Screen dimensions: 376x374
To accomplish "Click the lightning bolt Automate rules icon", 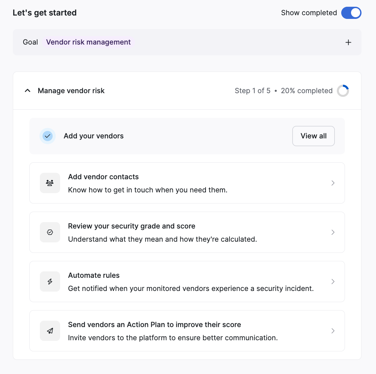I will tap(50, 282).
